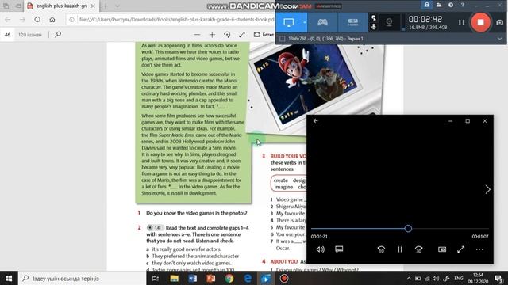Screen dimensions: 508x285
Task: Refresh the Edge browser page
Action: click(x=37, y=20)
